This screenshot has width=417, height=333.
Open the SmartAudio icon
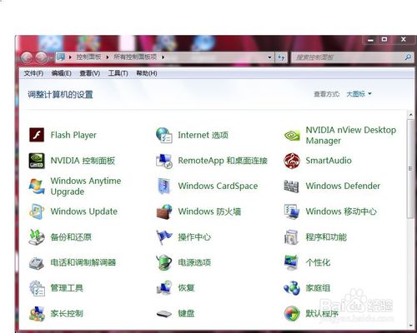coord(292,161)
